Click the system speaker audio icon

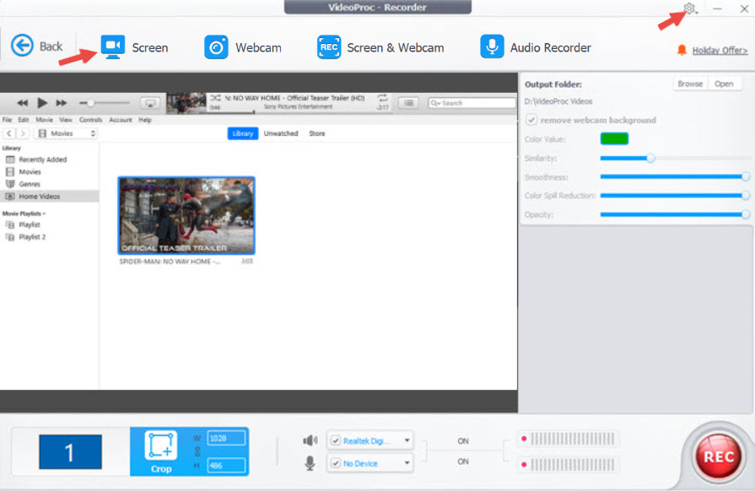tap(310, 440)
